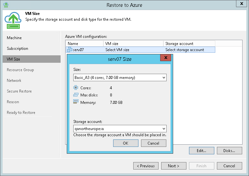Click the Max disks icon
The image size is (249, 176).
tap(76, 95)
